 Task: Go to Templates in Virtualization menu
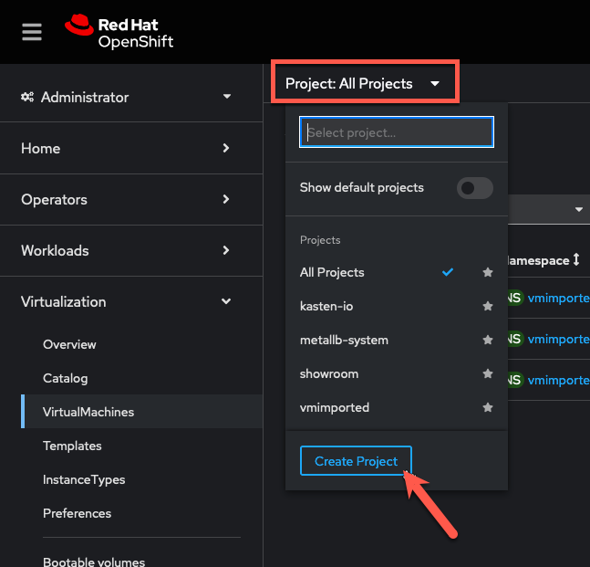72,446
